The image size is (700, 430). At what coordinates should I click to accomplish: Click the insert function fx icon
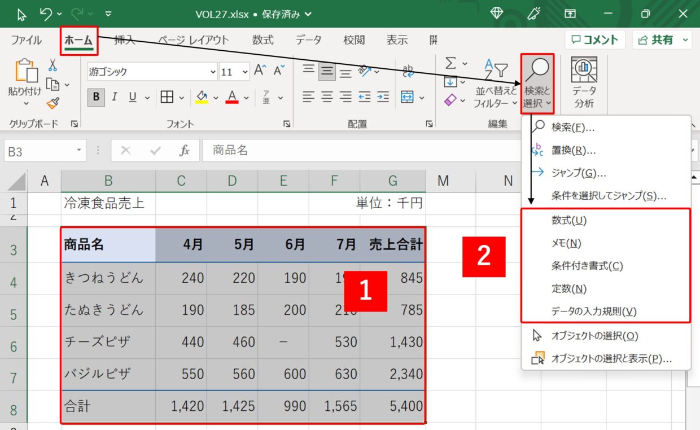(x=185, y=151)
